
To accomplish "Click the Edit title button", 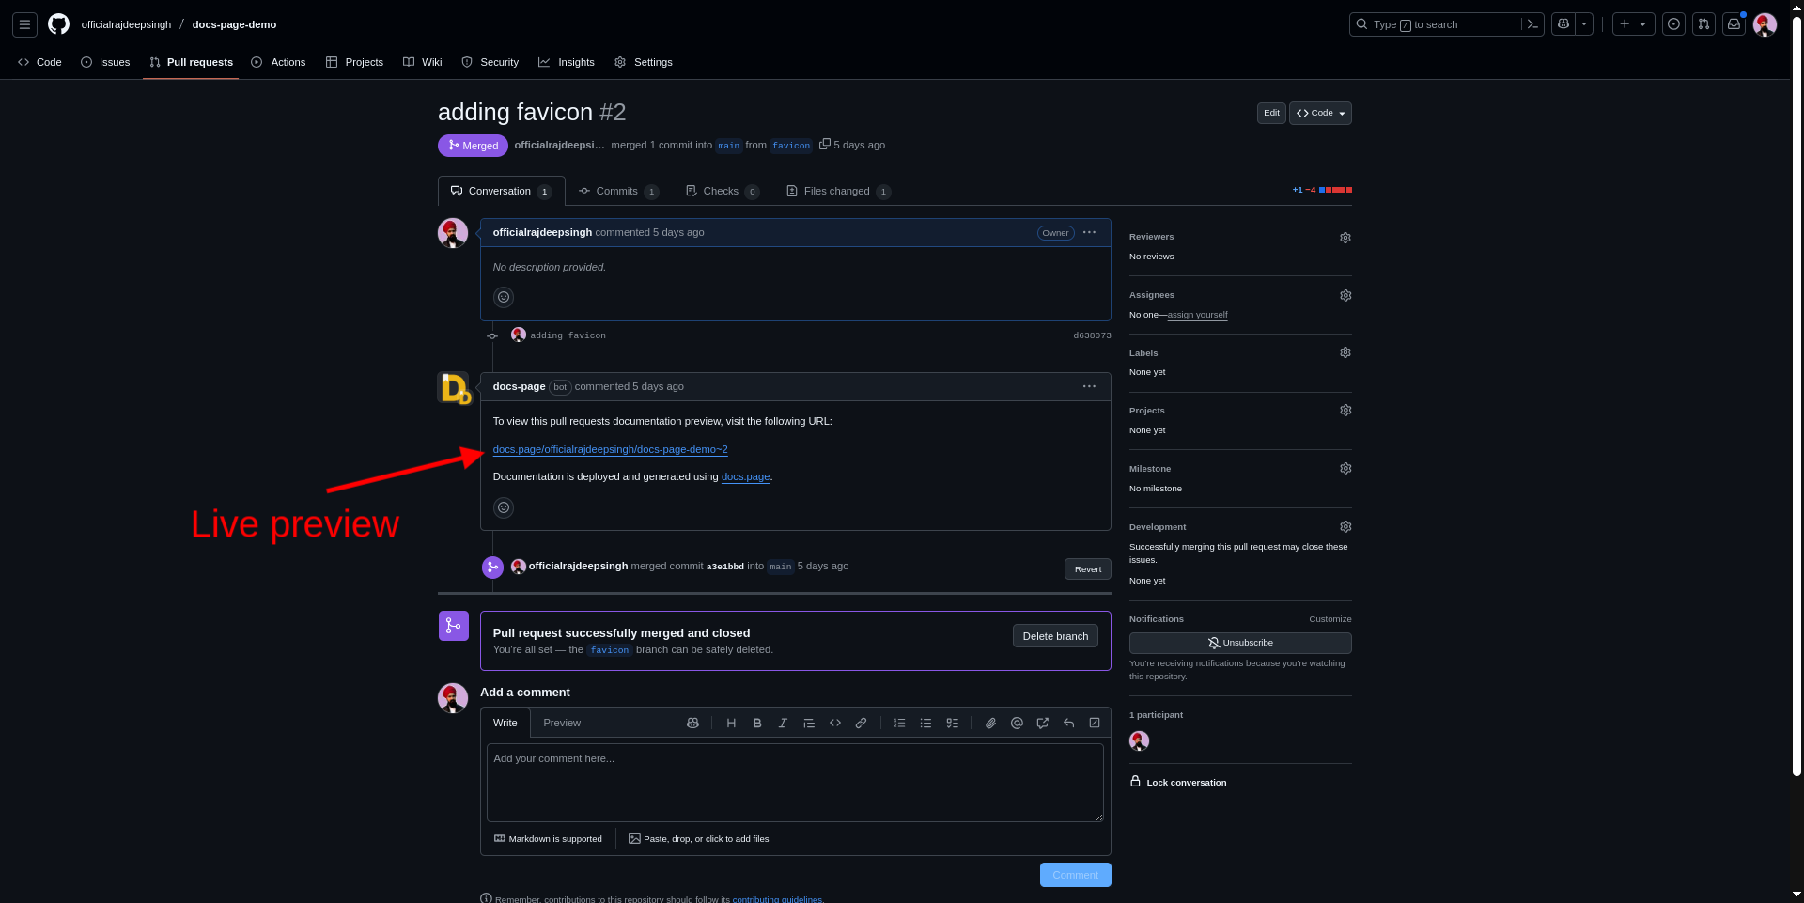I will pyautogui.click(x=1271, y=113).
